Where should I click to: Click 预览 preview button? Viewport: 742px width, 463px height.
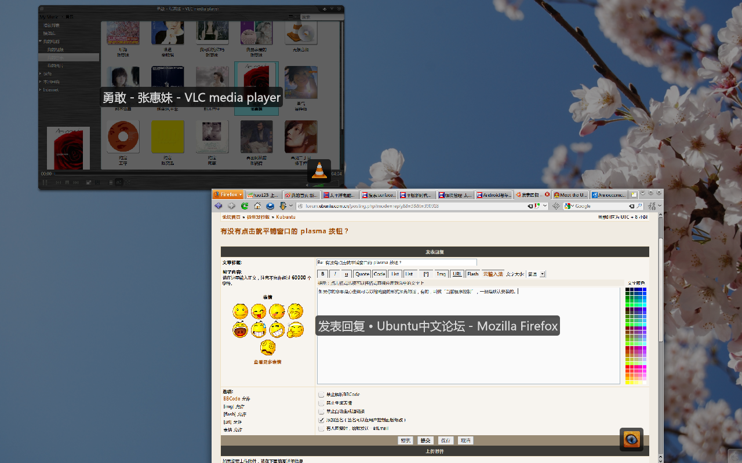click(406, 440)
